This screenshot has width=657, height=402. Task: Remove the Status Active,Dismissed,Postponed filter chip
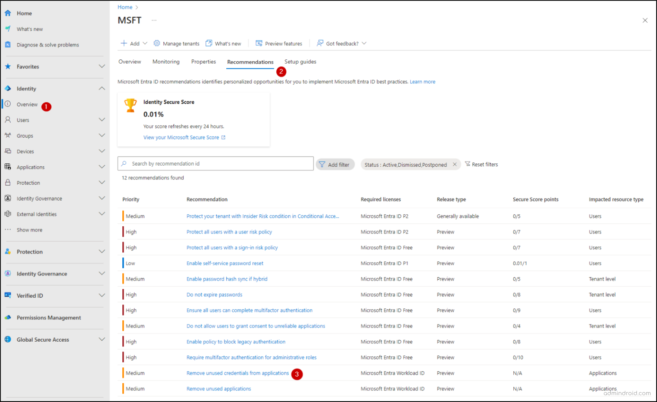tap(455, 164)
